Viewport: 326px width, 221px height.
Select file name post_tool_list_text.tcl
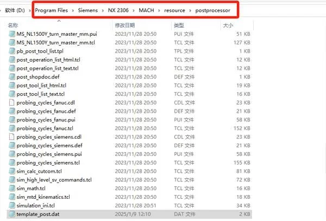point(41,94)
